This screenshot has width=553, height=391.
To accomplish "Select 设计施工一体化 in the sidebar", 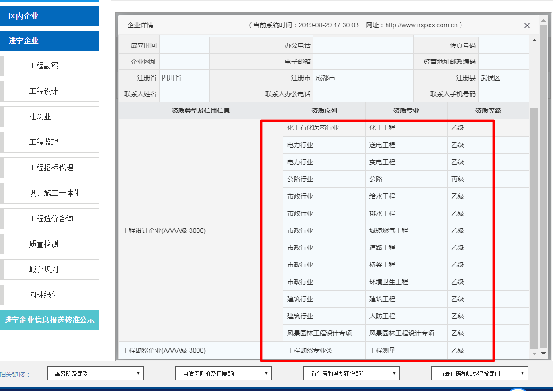I will coord(50,193).
